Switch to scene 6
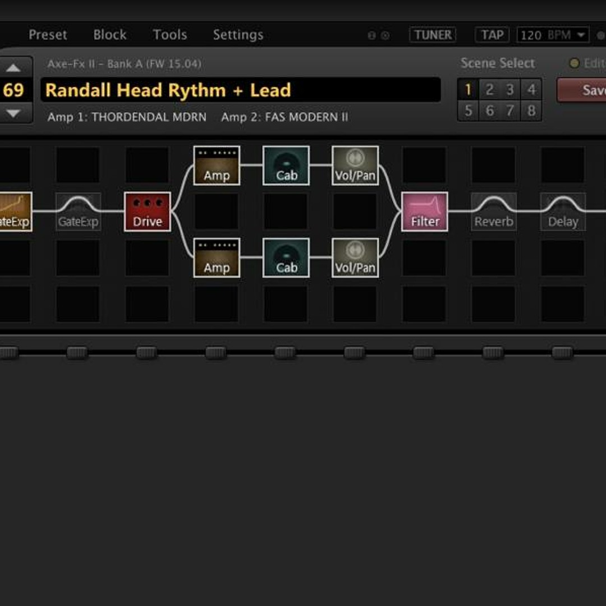The image size is (606, 606). (x=489, y=111)
